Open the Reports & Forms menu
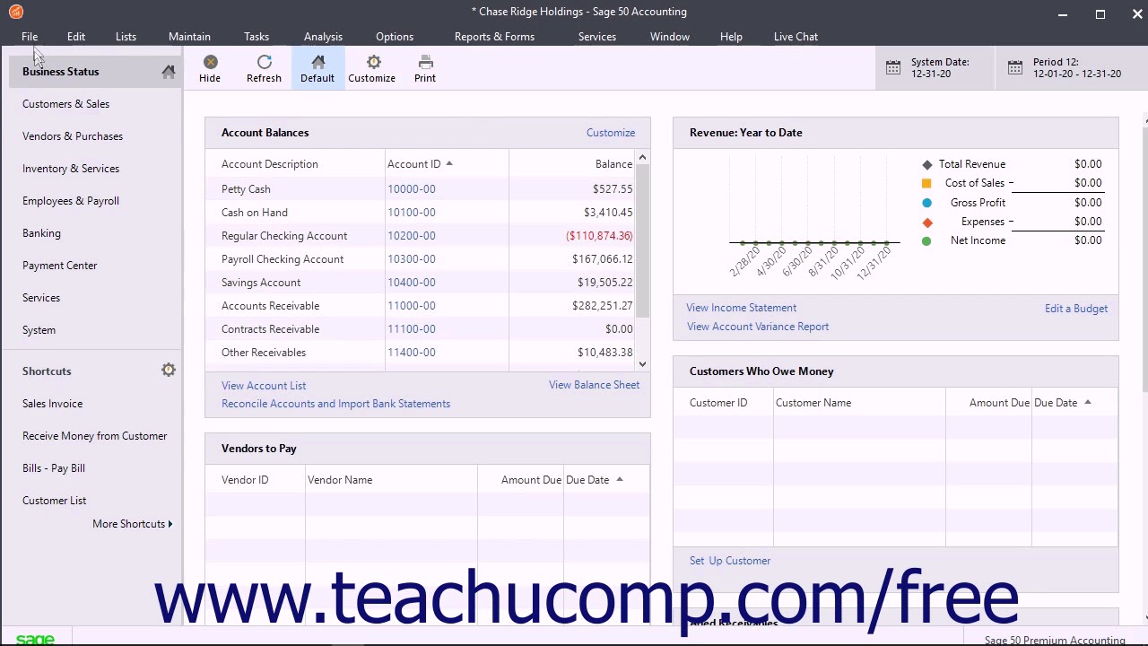The width and height of the screenshot is (1148, 646). click(494, 37)
